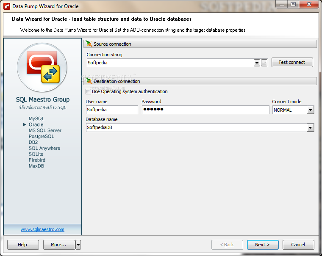The image size is (322, 256).
Task: Click the Test connect button
Action: coord(292,62)
